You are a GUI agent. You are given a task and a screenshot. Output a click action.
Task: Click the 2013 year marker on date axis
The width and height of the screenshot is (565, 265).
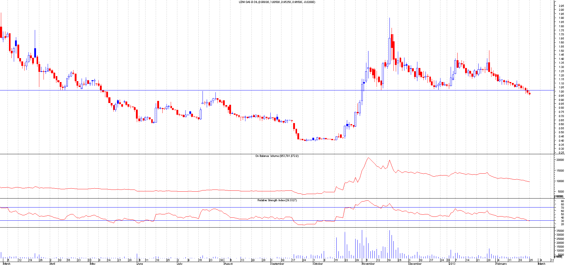click(452, 264)
